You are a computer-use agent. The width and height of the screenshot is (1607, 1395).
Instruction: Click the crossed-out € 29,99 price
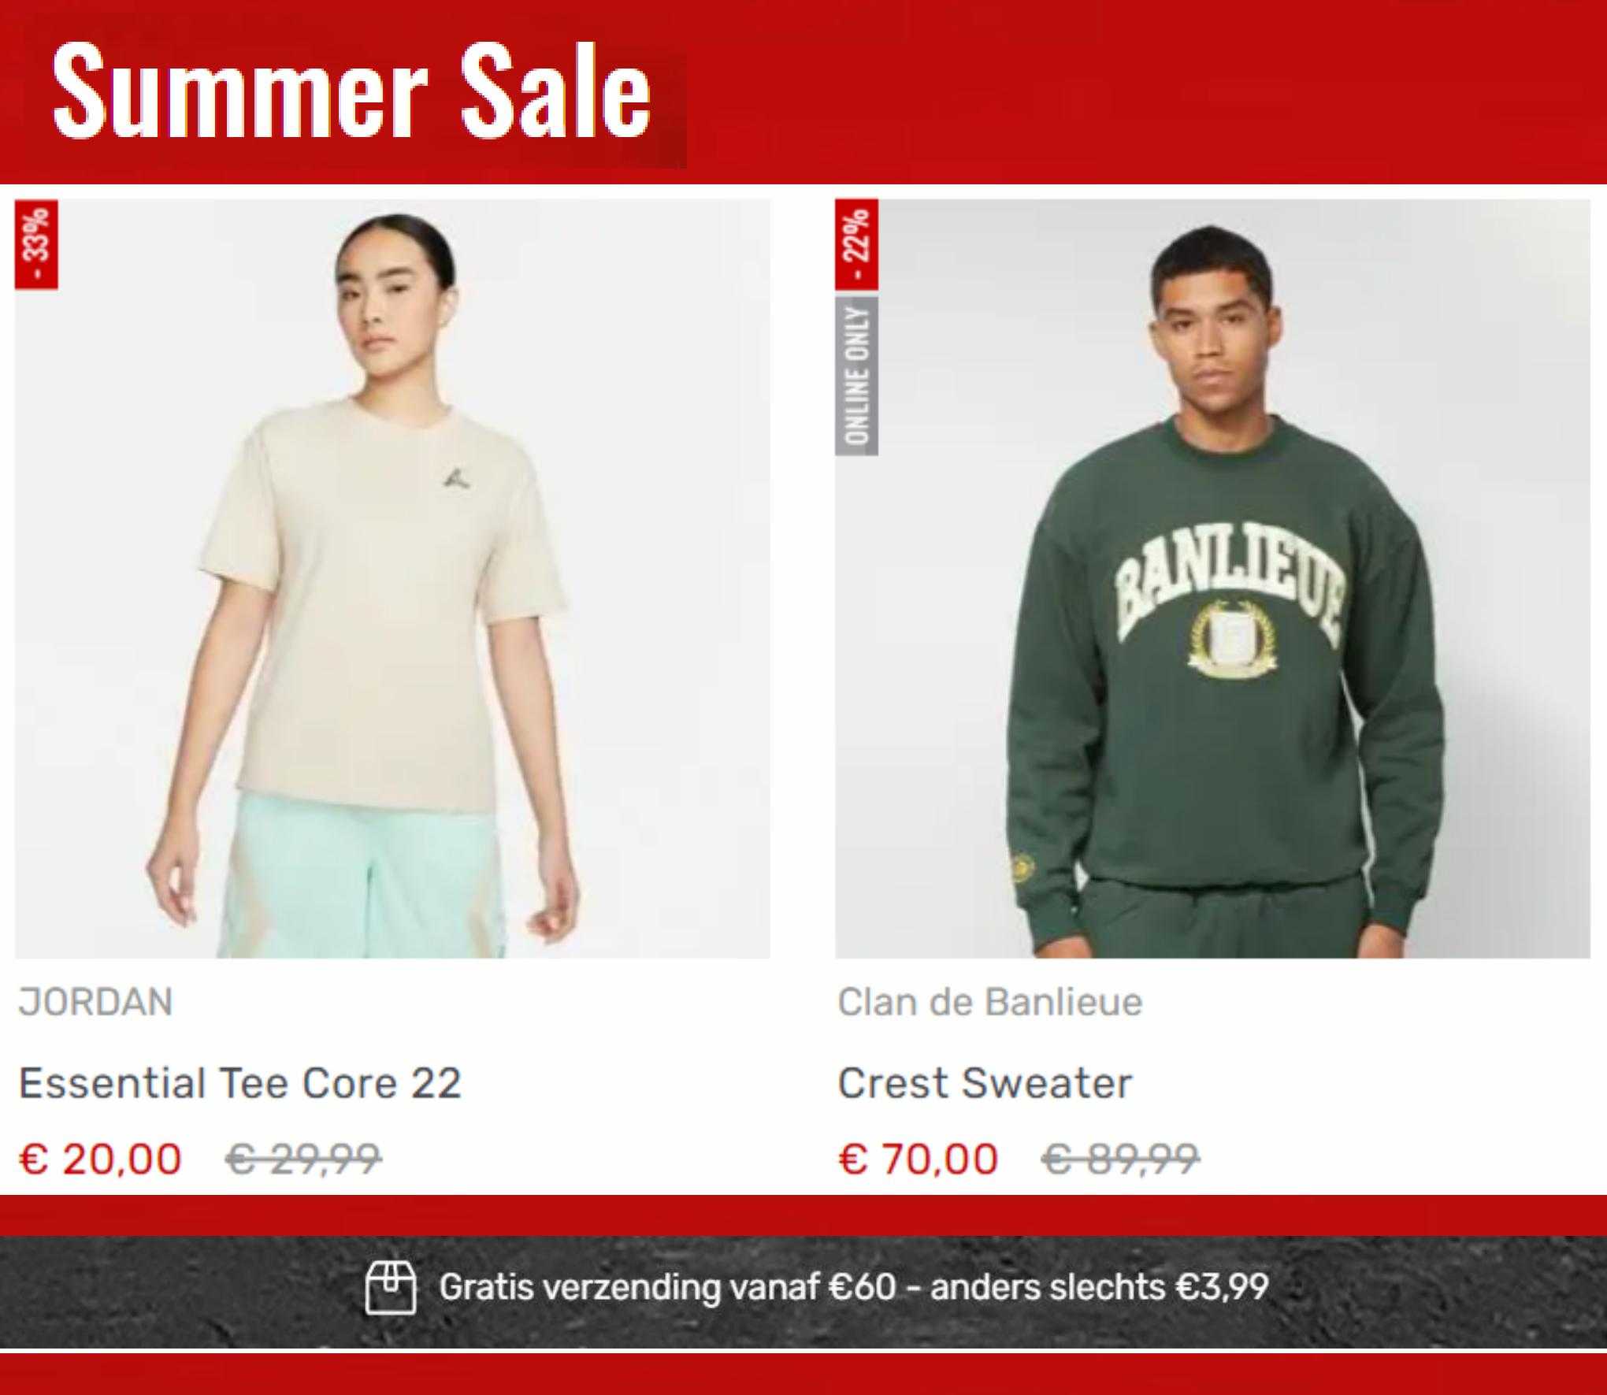click(303, 1159)
